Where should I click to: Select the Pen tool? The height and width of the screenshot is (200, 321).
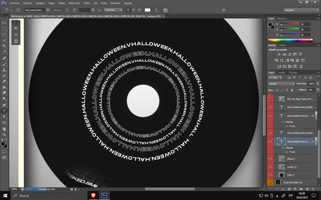coord(4,105)
